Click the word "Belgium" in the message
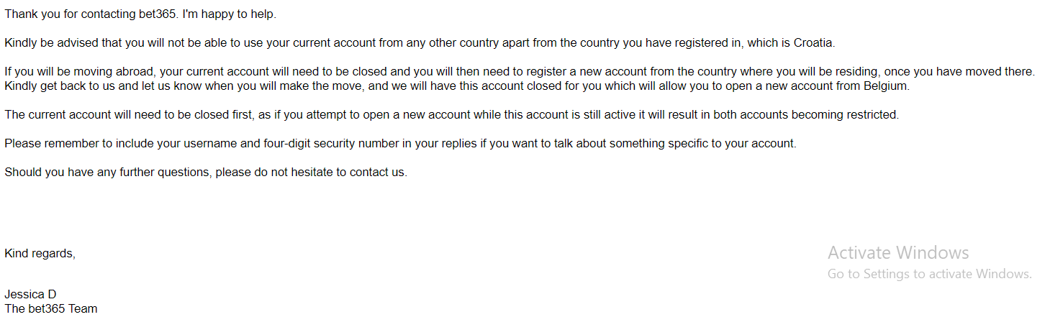 click(886, 86)
